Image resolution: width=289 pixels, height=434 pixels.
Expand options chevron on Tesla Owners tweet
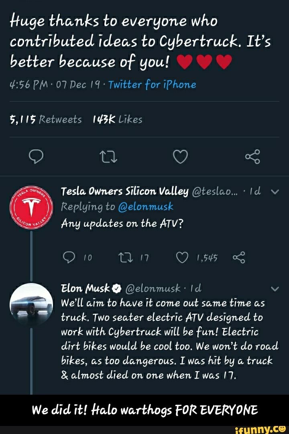[275, 192]
